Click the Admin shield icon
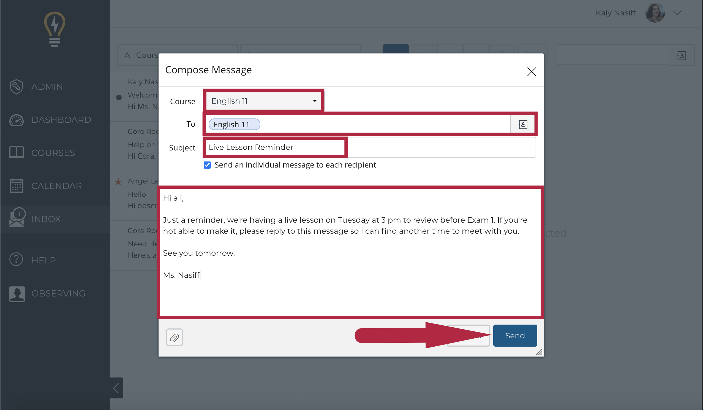 pyautogui.click(x=16, y=87)
